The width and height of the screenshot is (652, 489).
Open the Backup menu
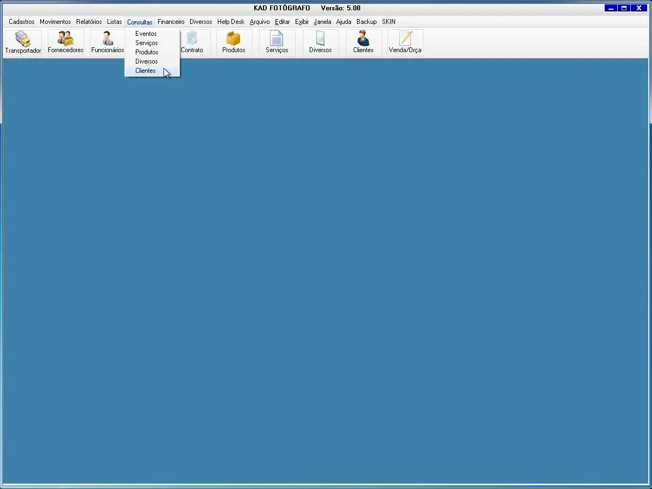point(366,22)
